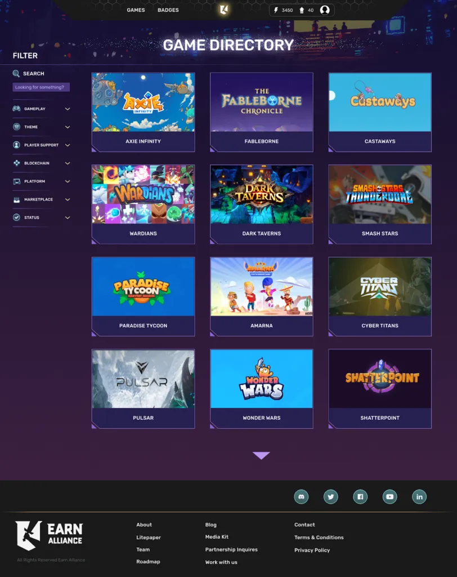Expand the Status filter chevron
Viewport: 457px width, 577px height.
68,218
